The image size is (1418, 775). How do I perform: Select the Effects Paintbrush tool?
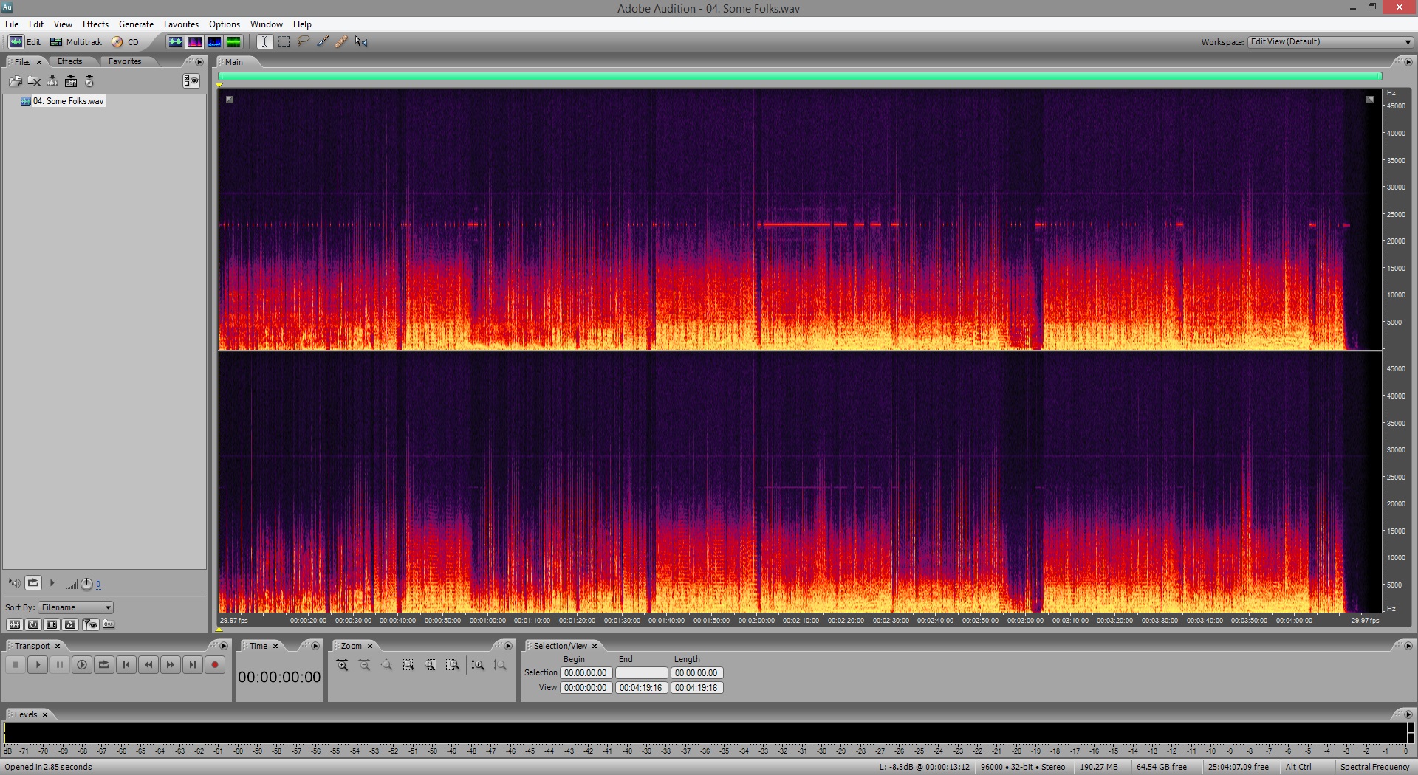tap(323, 42)
